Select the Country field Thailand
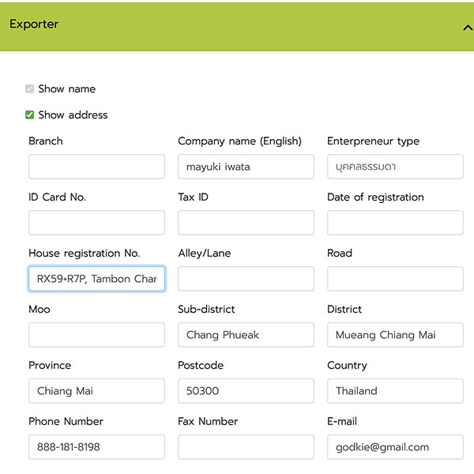 coord(395,391)
